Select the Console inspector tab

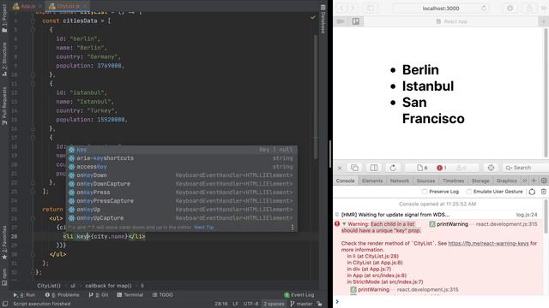click(x=345, y=181)
